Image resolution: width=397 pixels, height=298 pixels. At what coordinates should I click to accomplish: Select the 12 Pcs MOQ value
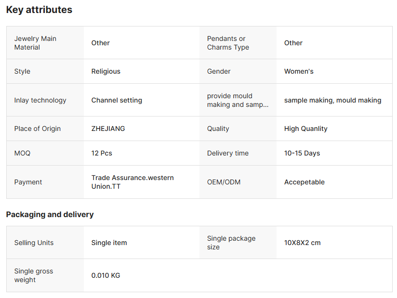coord(102,153)
